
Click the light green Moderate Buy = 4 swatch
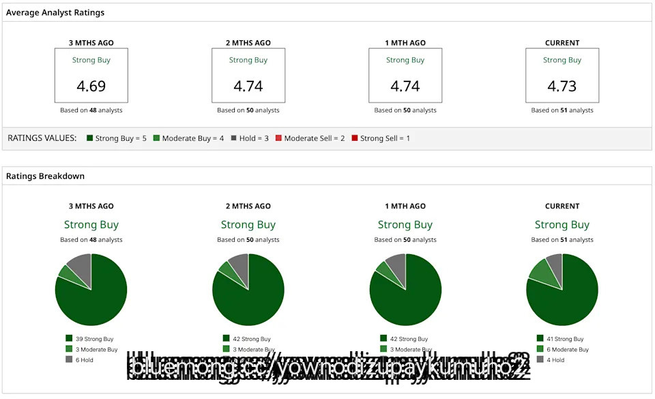coord(156,138)
